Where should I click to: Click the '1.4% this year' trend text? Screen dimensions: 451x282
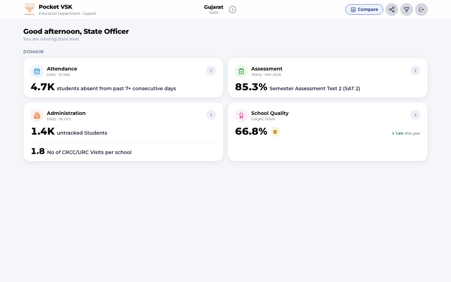(408, 134)
